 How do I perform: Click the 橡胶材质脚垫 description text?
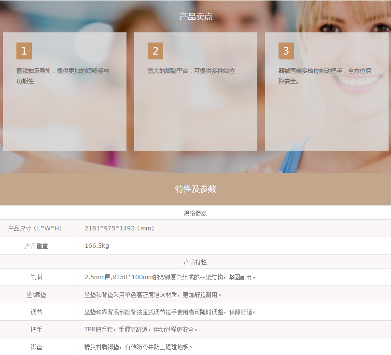point(139,347)
